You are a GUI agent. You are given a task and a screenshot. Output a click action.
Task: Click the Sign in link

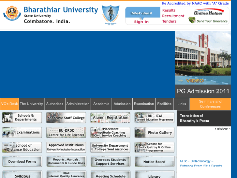pos(141,22)
